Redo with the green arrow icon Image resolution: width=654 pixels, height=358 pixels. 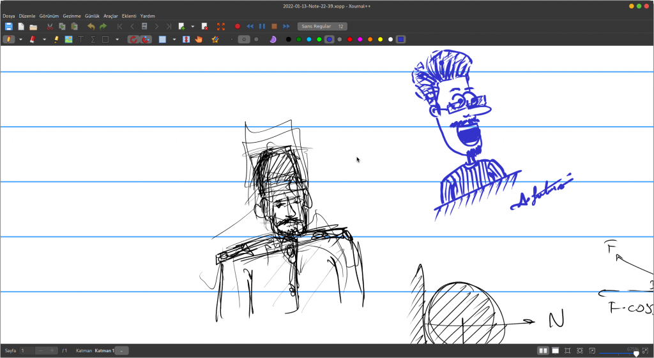tap(103, 27)
